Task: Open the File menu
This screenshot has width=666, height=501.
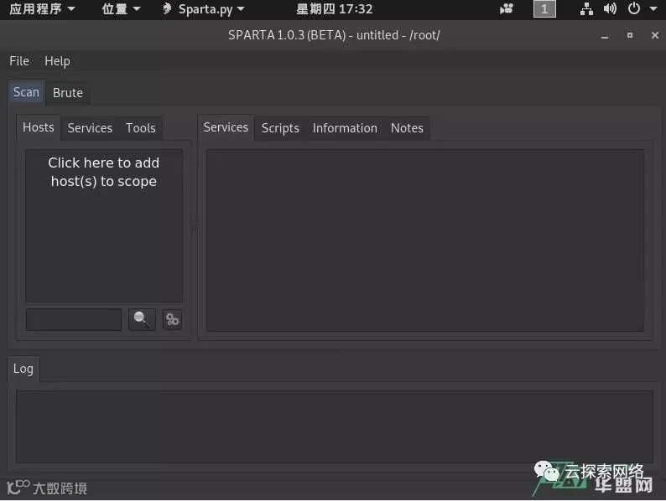Action: pyautogui.click(x=19, y=61)
